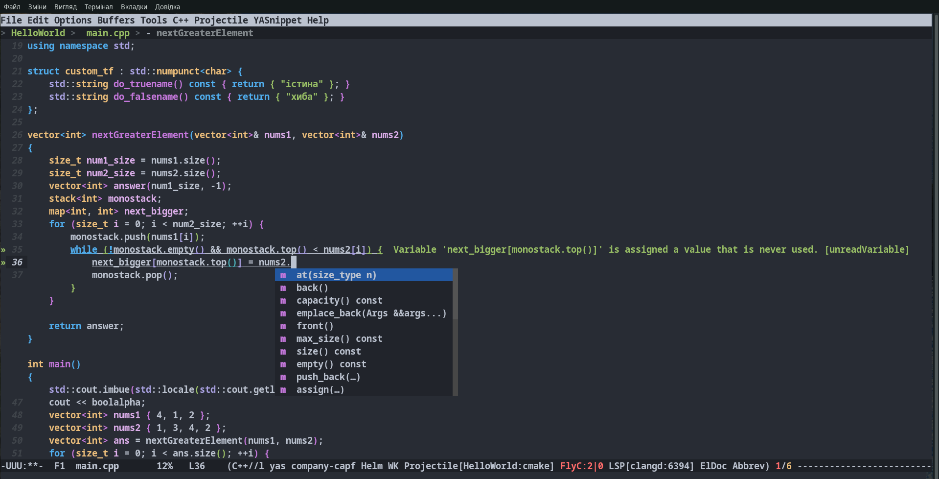Open the terminal's Термінал menu
This screenshot has height=479, width=939.
[98, 7]
